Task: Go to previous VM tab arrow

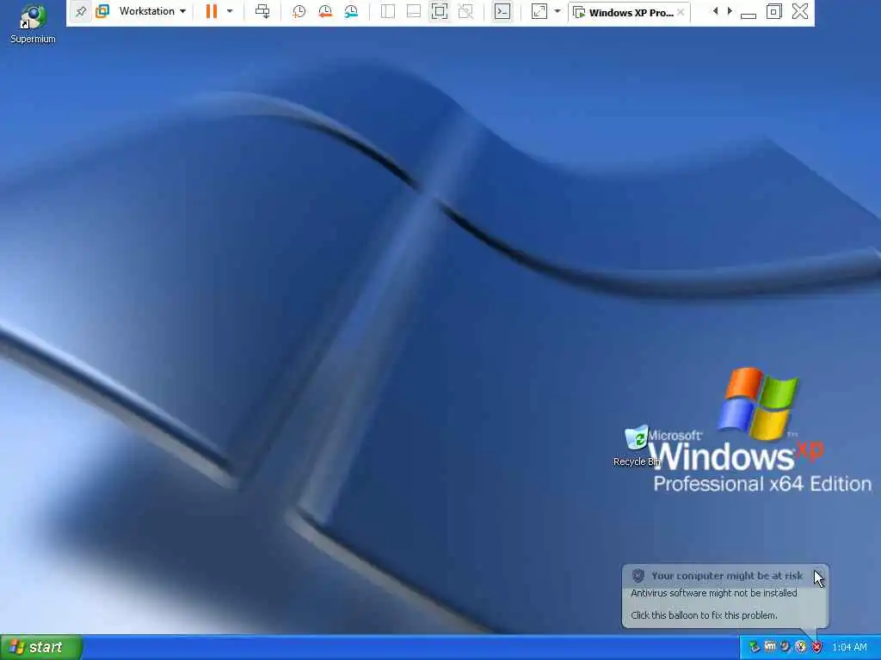Action: pos(715,11)
